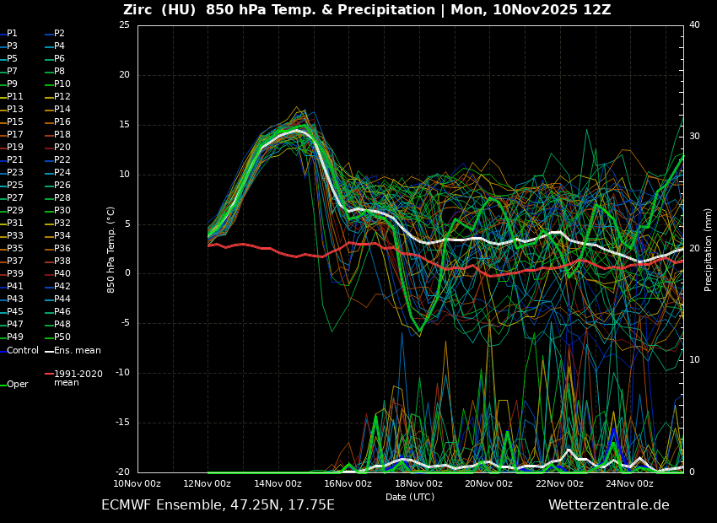Click the 10Nov 00z date tick label
The width and height of the screenshot is (717, 523).
click(137, 484)
